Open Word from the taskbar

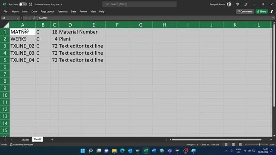pyautogui.click(x=154, y=151)
